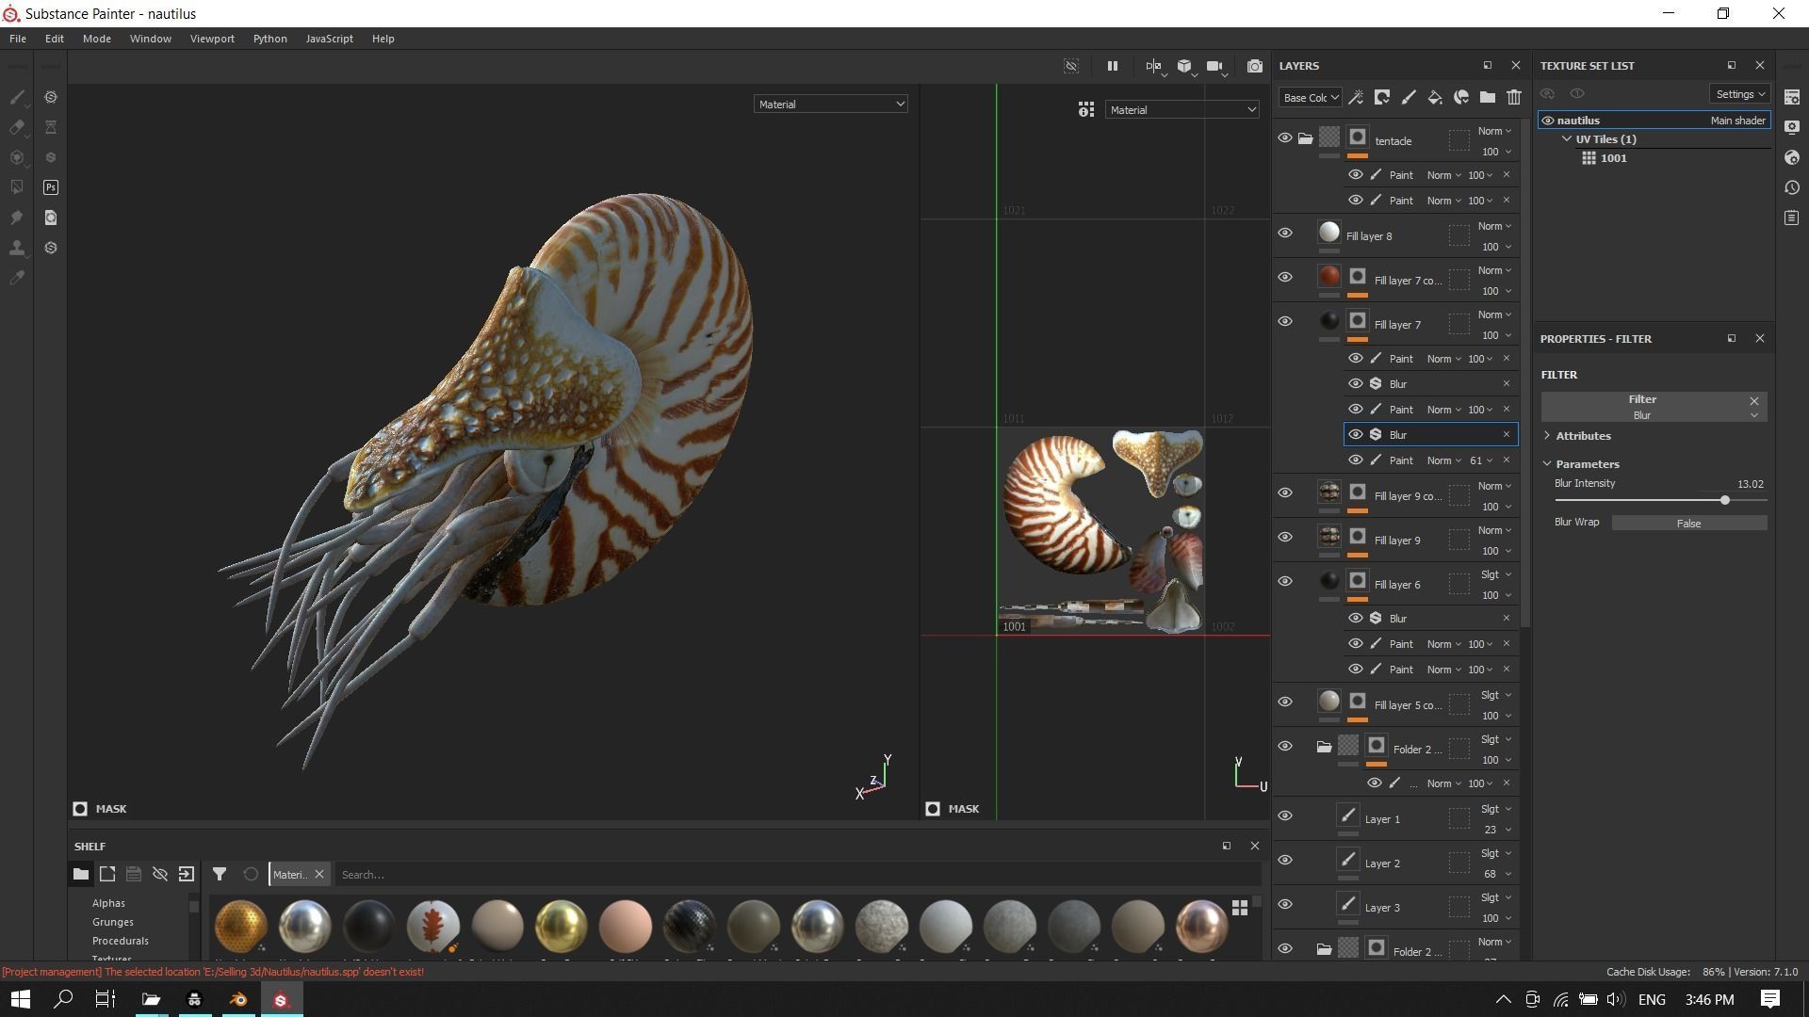Open the Base Color channel dropdown
This screenshot has height=1017, width=1809.
[1311, 97]
